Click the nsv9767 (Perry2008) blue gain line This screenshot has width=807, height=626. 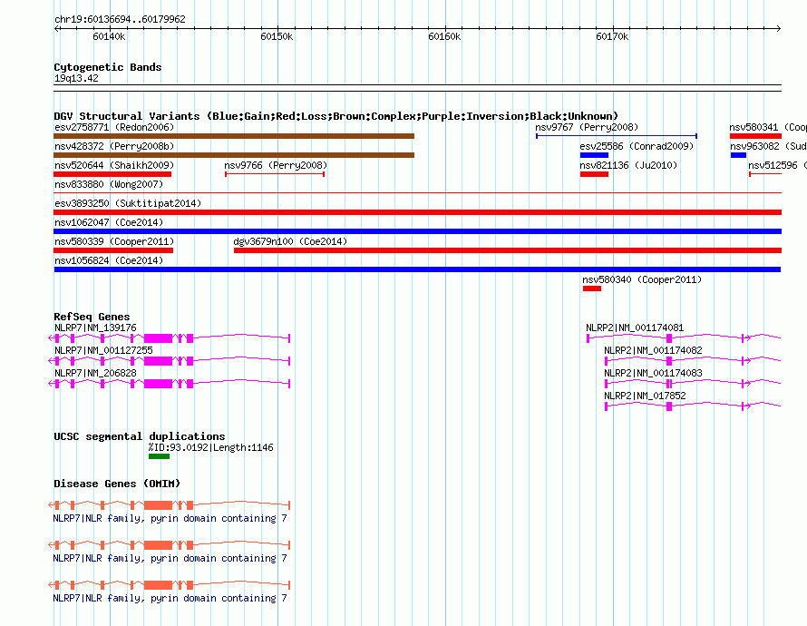click(617, 136)
